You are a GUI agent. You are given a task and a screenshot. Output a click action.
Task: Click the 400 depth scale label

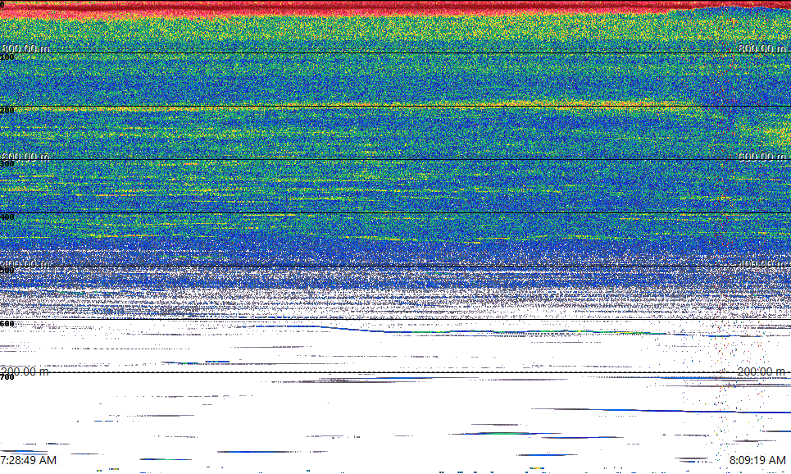click(x=7, y=217)
